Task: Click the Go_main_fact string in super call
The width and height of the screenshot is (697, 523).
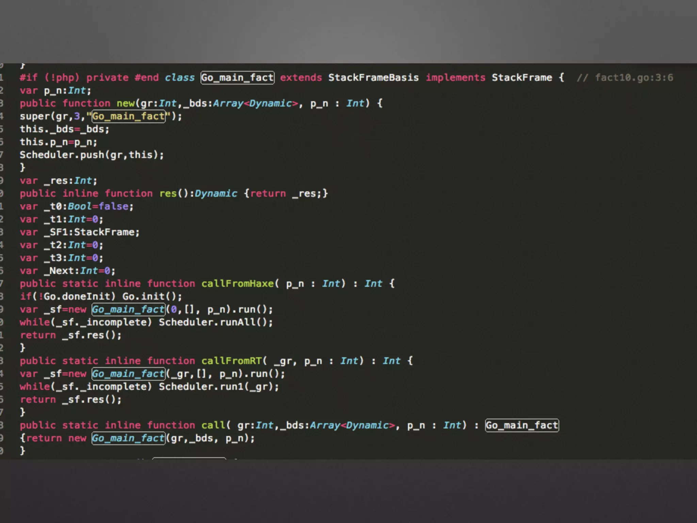Action: 128,116
